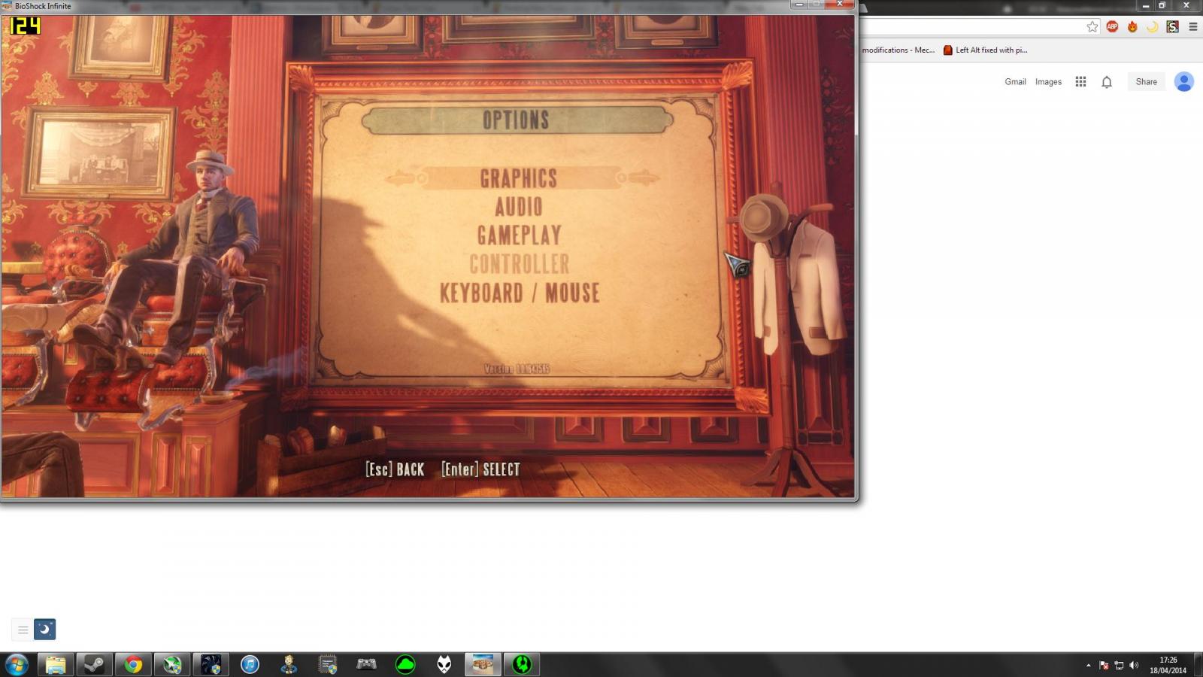Open Chrome's hamburger menu
The height and width of the screenshot is (677, 1203).
(1192, 26)
